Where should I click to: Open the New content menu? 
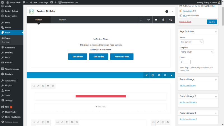point(34,3)
